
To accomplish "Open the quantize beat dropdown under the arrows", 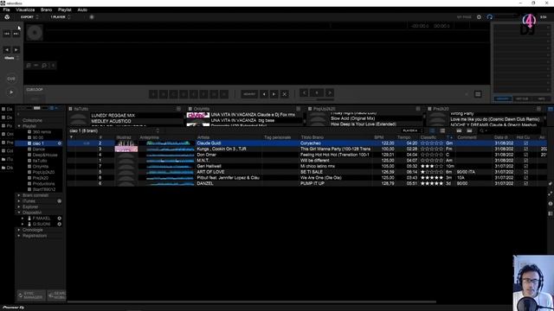I will coord(11,58).
